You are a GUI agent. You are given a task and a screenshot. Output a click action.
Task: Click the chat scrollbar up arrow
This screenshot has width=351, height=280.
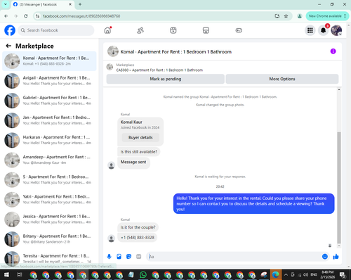tap(339, 89)
